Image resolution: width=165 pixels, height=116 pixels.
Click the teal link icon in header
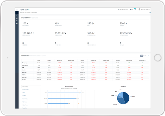click(x=135, y=9)
